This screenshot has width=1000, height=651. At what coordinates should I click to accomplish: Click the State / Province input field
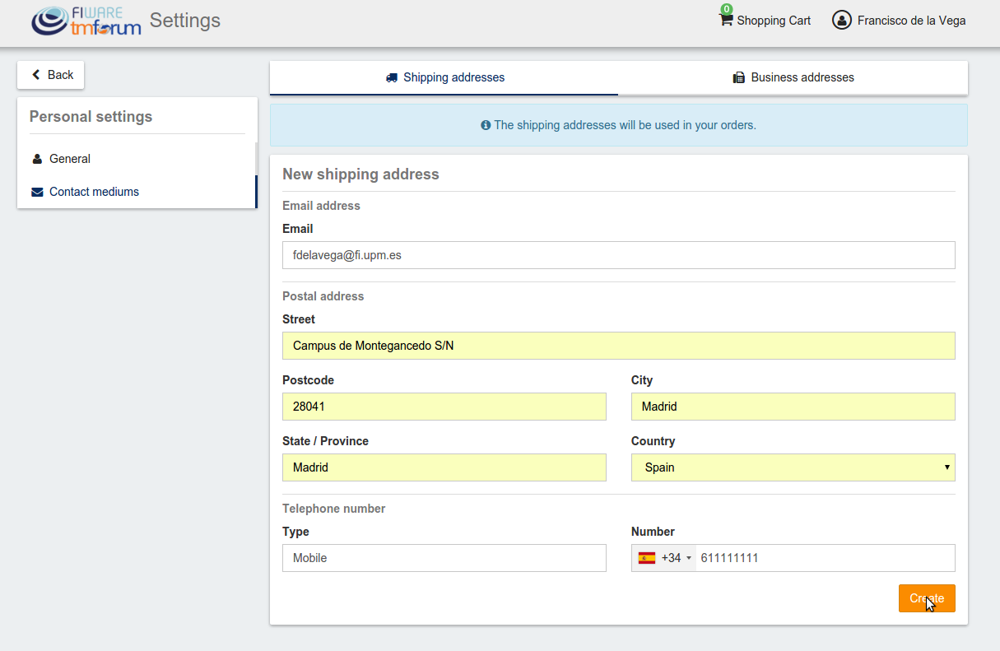coord(444,467)
